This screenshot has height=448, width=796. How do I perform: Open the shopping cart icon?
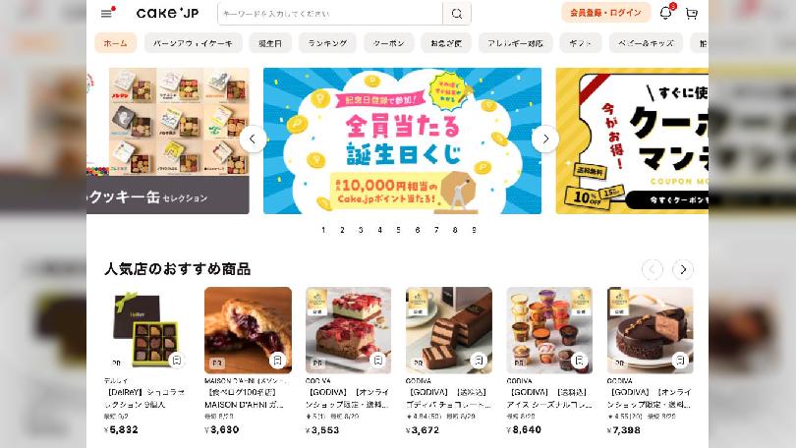tap(692, 14)
